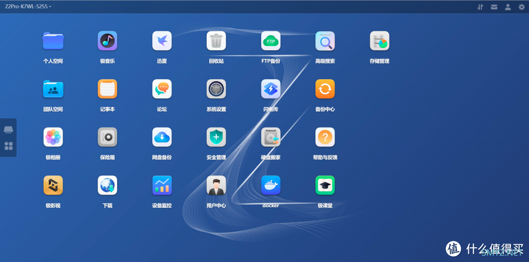Click the widgets grid icon in sidebar
529x262 pixels.
(8, 146)
